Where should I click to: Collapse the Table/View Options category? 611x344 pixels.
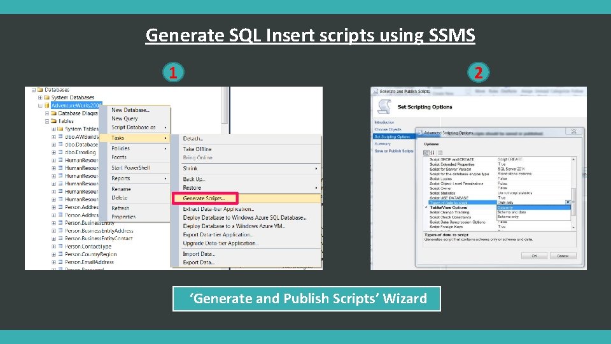(426, 208)
